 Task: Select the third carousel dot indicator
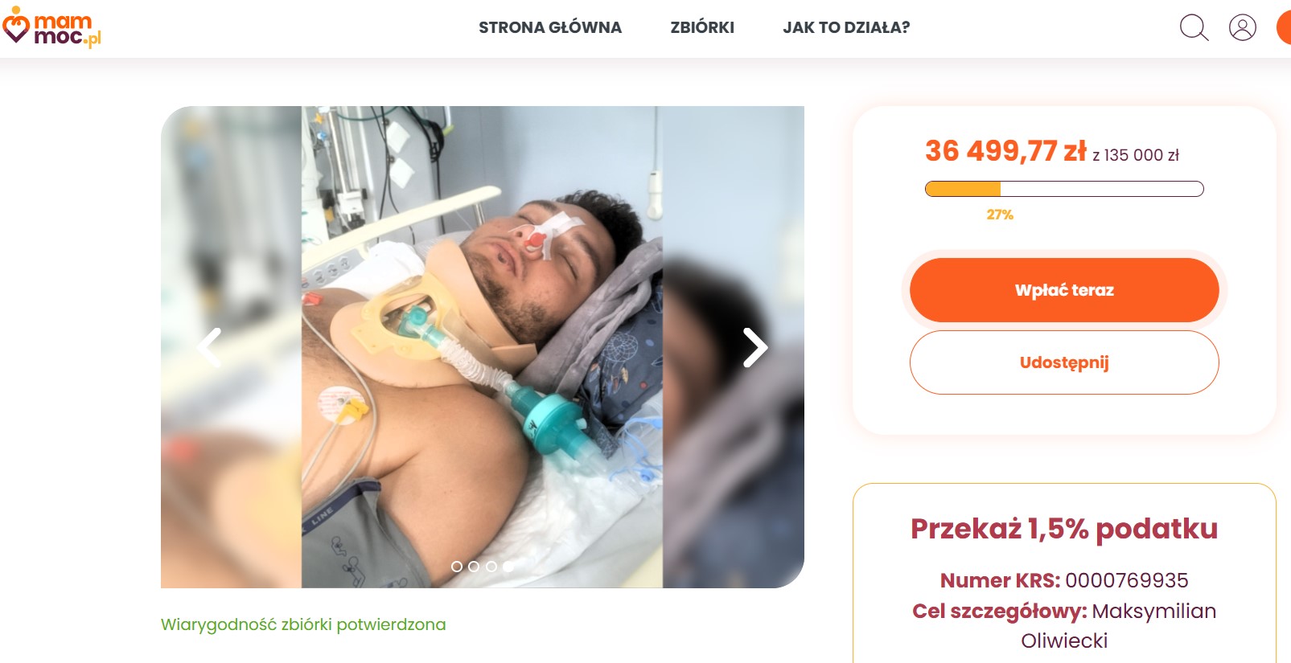491,567
